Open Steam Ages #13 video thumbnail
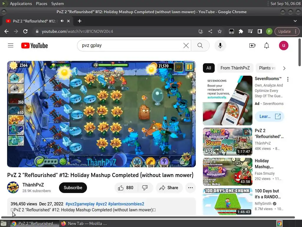 point(227,142)
